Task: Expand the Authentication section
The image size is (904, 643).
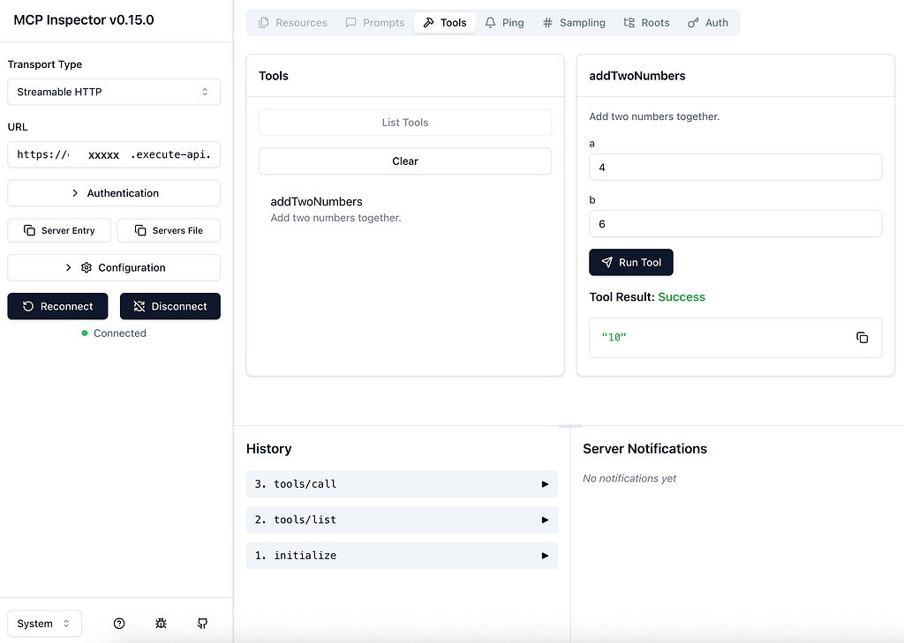Action: tap(114, 193)
